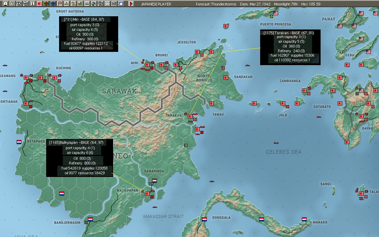
Task: Select the Dutch flag at Bandjermasin
Action: coord(90,219)
